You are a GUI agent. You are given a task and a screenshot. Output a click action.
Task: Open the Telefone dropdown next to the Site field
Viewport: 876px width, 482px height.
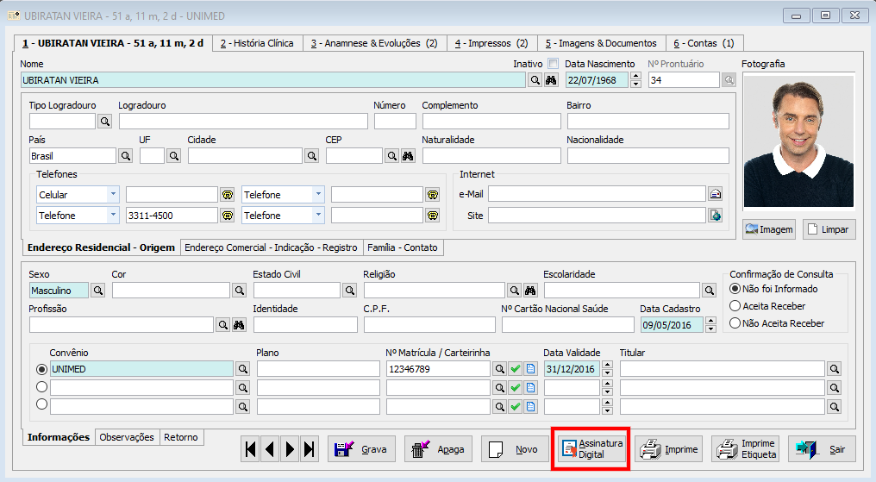click(318, 215)
